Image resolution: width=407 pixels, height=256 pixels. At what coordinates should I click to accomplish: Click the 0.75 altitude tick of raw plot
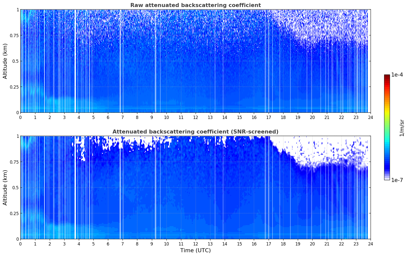click(x=15, y=35)
